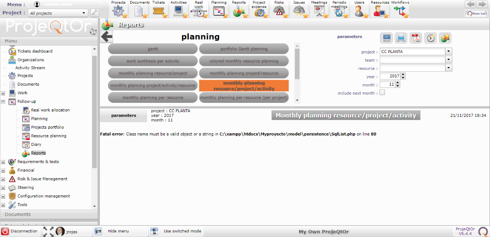
Task: Select Resource planning in the Follow-up menu
Action: click(x=49, y=136)
